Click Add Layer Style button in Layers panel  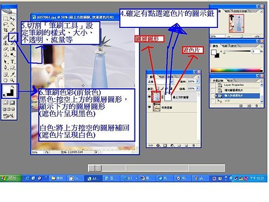[158, 145]
